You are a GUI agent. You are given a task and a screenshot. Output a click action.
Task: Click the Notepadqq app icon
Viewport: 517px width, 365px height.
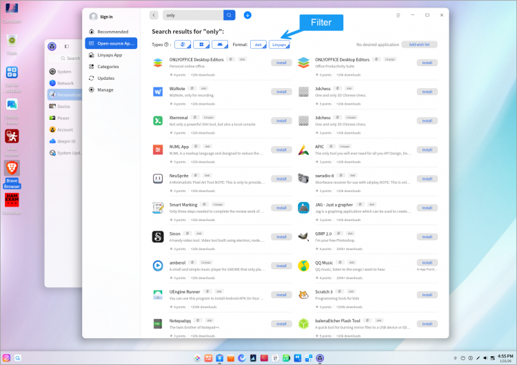pos(158,324)
